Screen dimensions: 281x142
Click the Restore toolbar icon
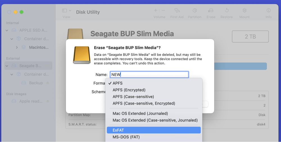[227, 10]
